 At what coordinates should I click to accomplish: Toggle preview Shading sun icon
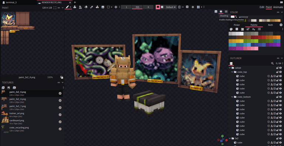(x=221, y=11)
